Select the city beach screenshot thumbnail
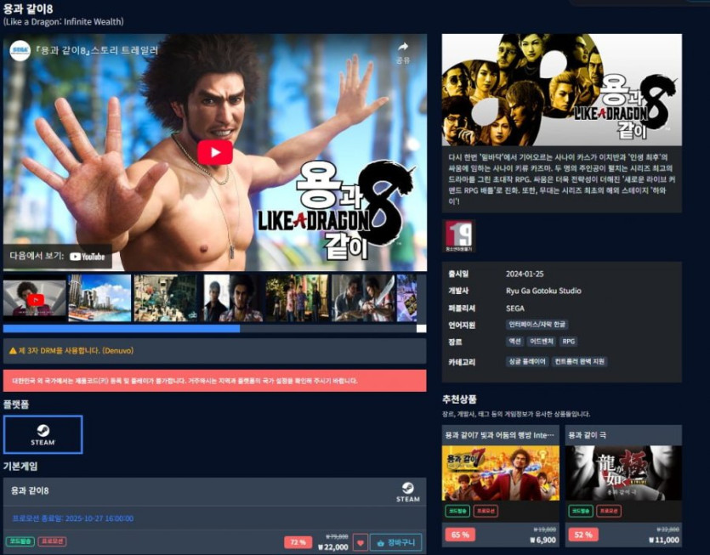This screenshot has width=710, height=555. 99,297
